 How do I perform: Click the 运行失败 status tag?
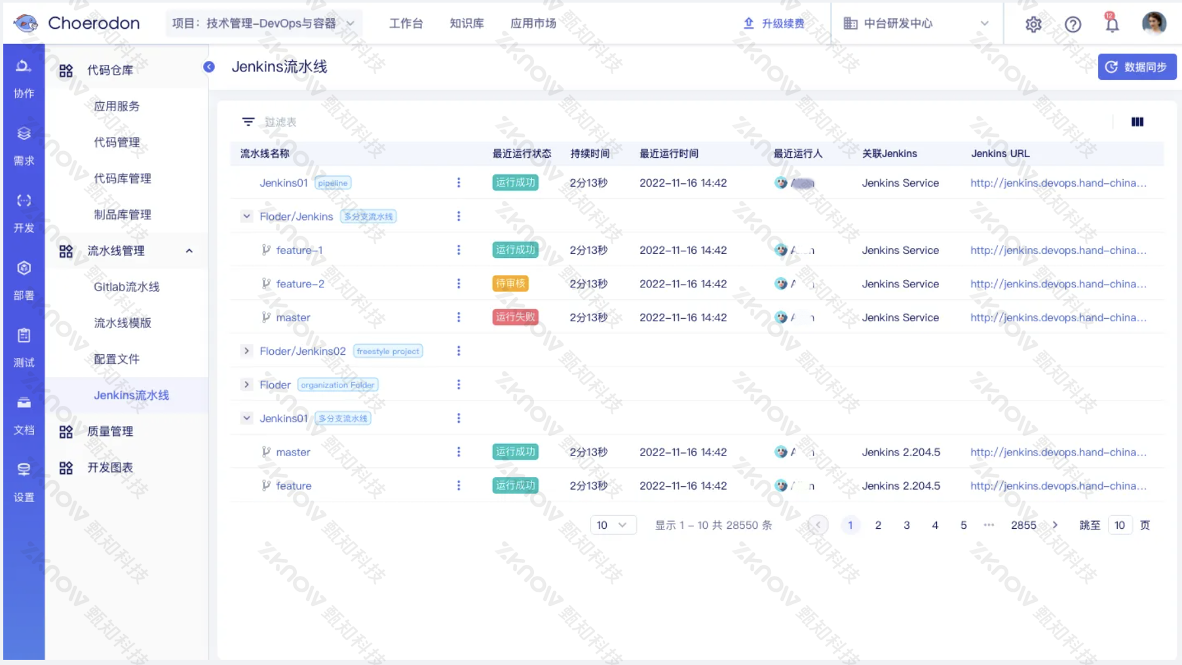[515, 317]
